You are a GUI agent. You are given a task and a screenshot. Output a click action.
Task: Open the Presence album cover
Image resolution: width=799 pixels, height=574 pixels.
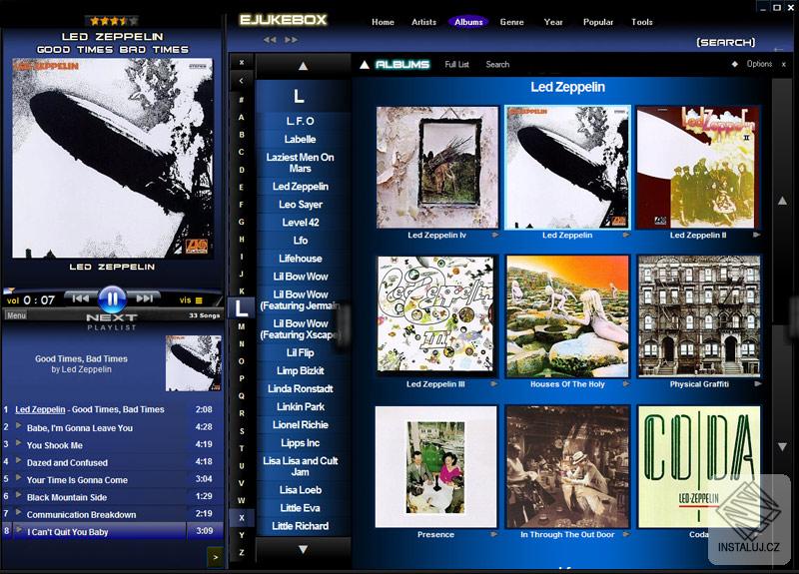[x=435, y=466]
